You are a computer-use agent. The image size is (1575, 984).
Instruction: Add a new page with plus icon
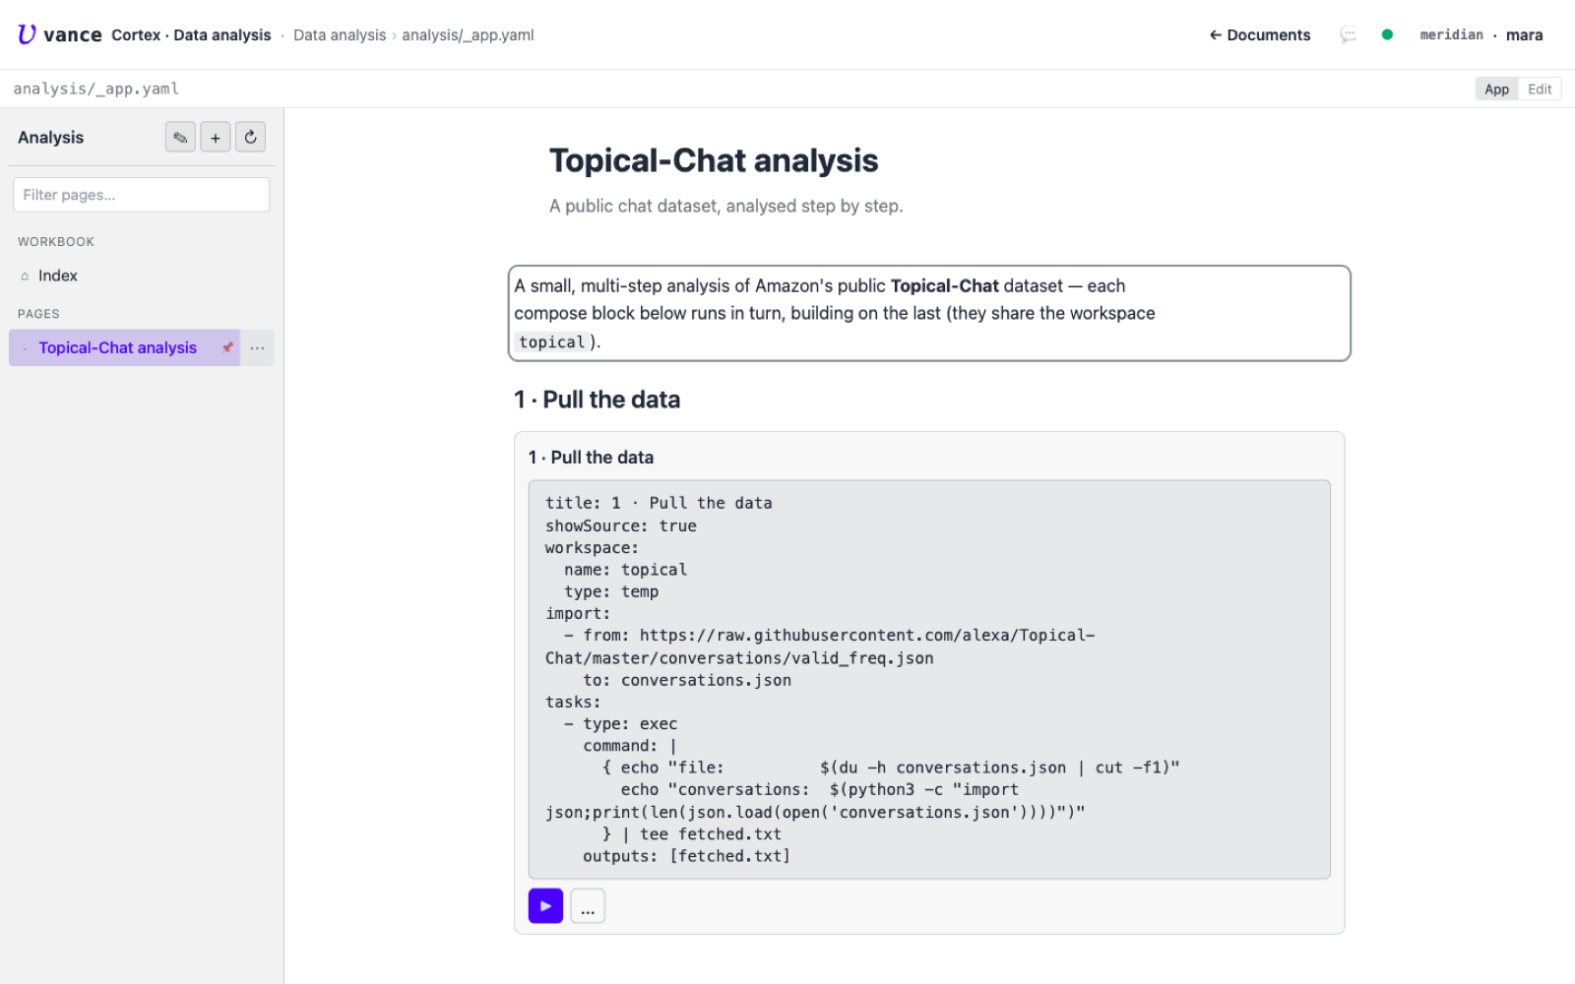point(216,137)
